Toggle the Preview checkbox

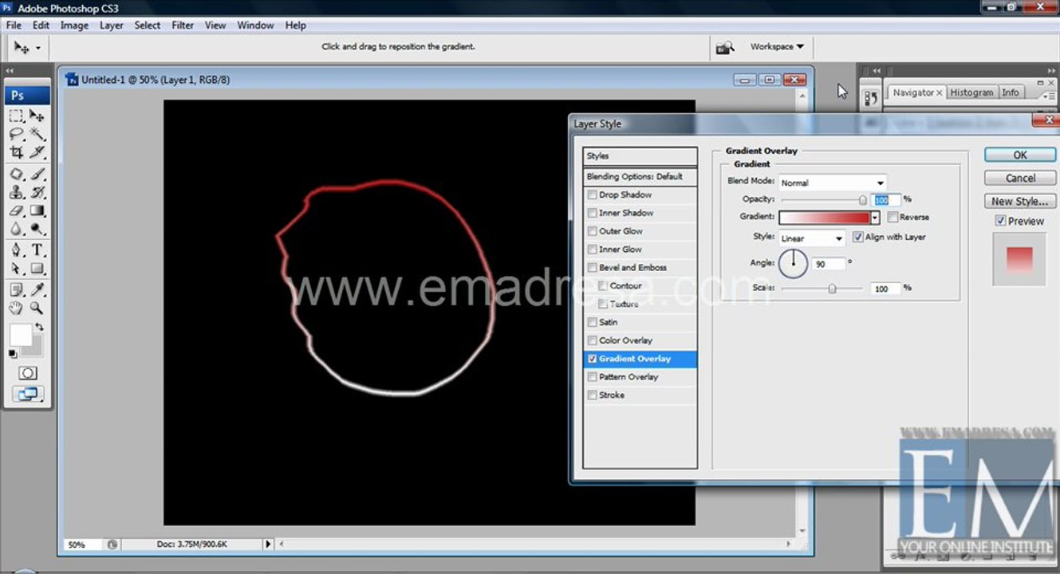tap(1000, 221)
